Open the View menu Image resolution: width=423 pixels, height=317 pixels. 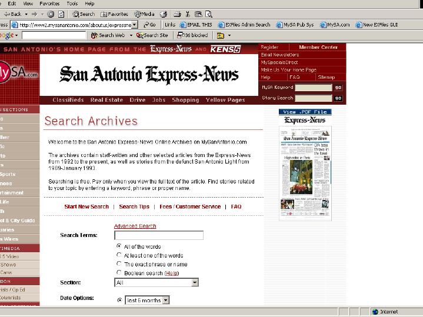pyautogui.click(x=28, y=4)
